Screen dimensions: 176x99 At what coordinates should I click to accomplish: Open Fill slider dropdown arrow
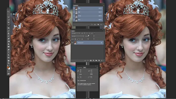(94, 39)
